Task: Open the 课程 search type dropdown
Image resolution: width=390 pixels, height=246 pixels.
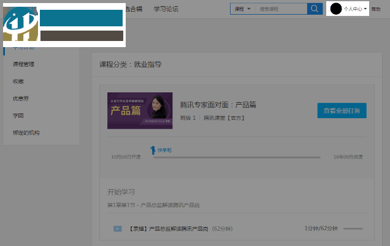Action: click(x=242, y=9)
